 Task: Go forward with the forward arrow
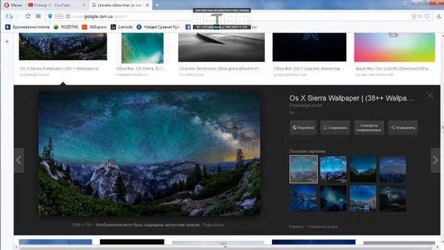click(x=17, y=17)
